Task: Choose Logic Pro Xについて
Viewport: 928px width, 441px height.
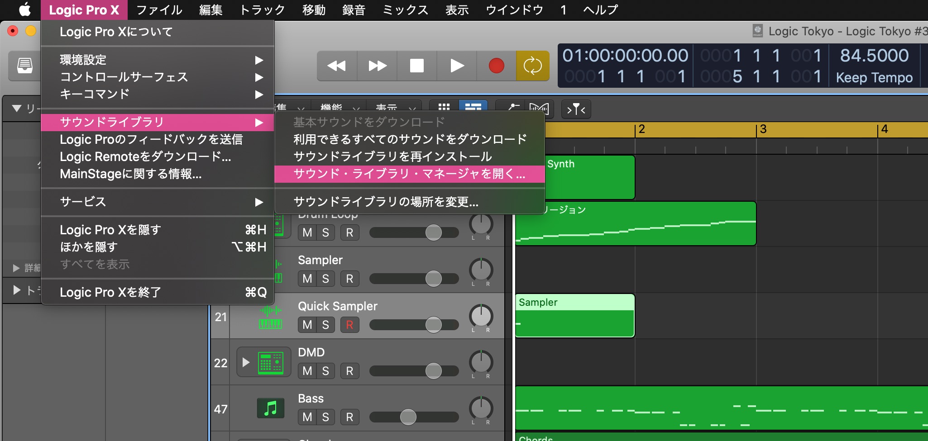Action: tap(158, 32)
